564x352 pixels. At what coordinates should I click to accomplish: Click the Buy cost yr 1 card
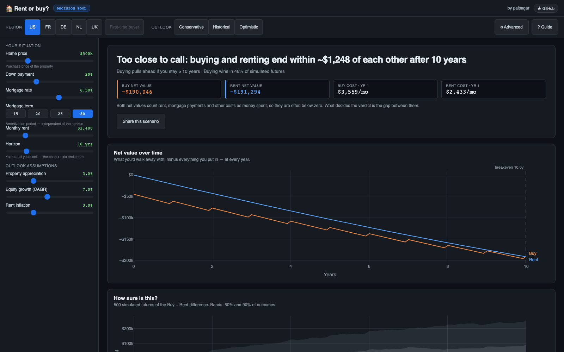click(x=385, y=89)
